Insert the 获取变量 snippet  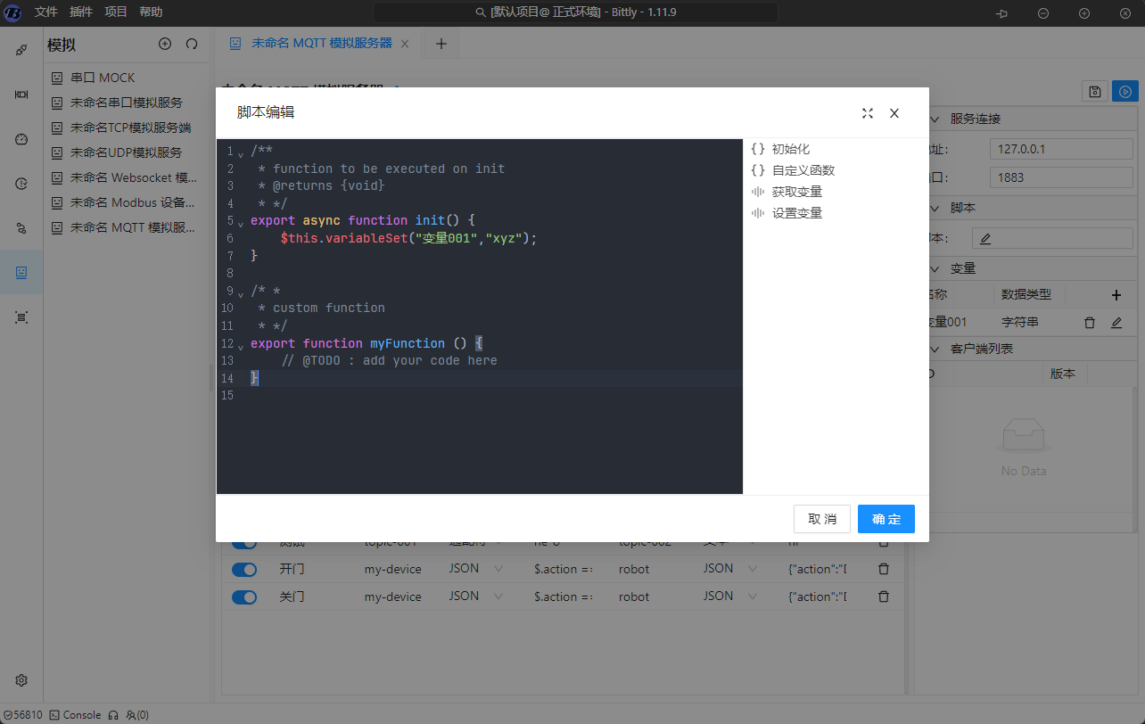tap(796, 192)
